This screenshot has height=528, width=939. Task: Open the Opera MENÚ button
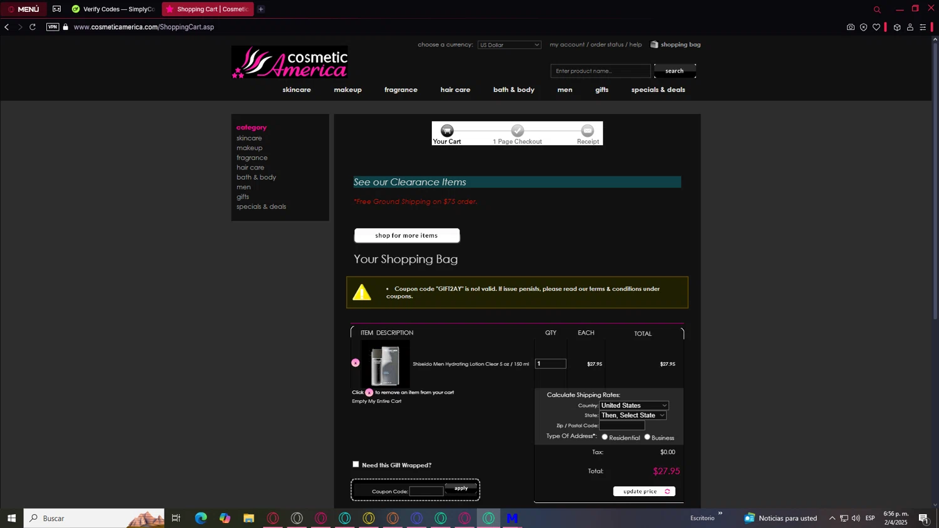pos(23,9)
